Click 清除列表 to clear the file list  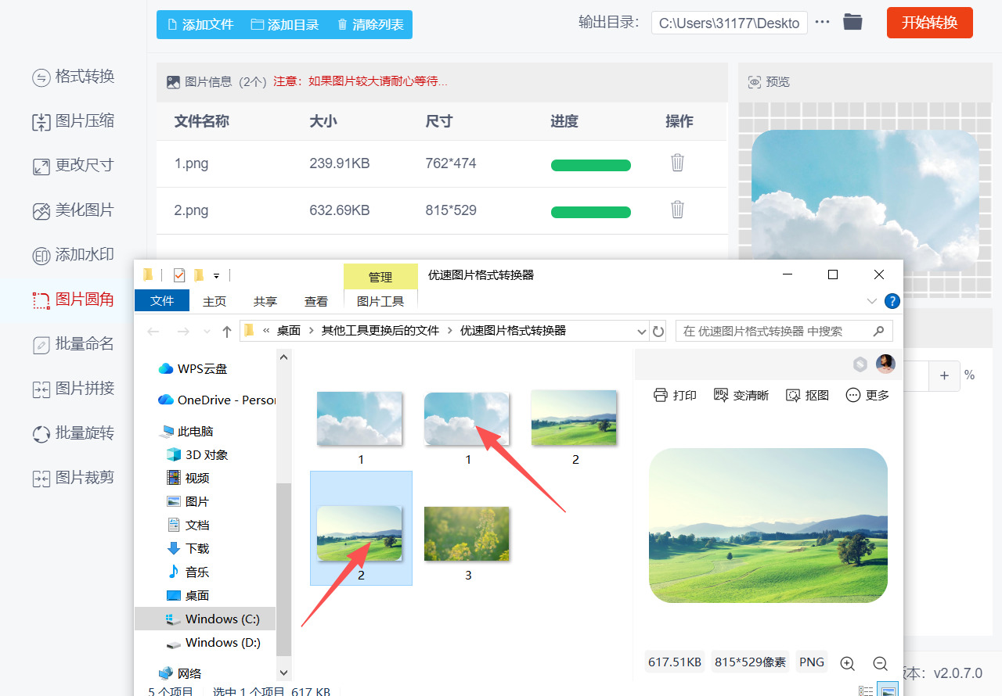point(370,24)
